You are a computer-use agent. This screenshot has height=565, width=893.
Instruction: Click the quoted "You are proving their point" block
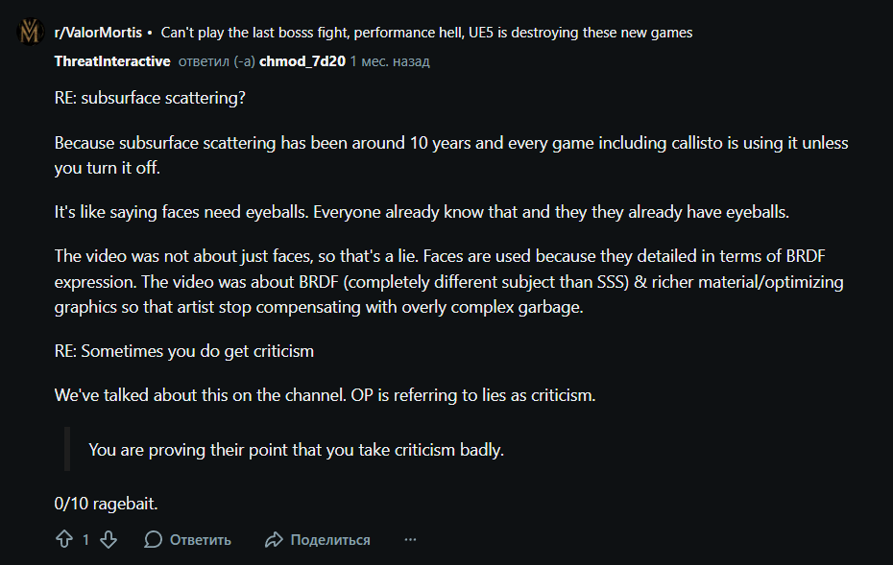296,449
